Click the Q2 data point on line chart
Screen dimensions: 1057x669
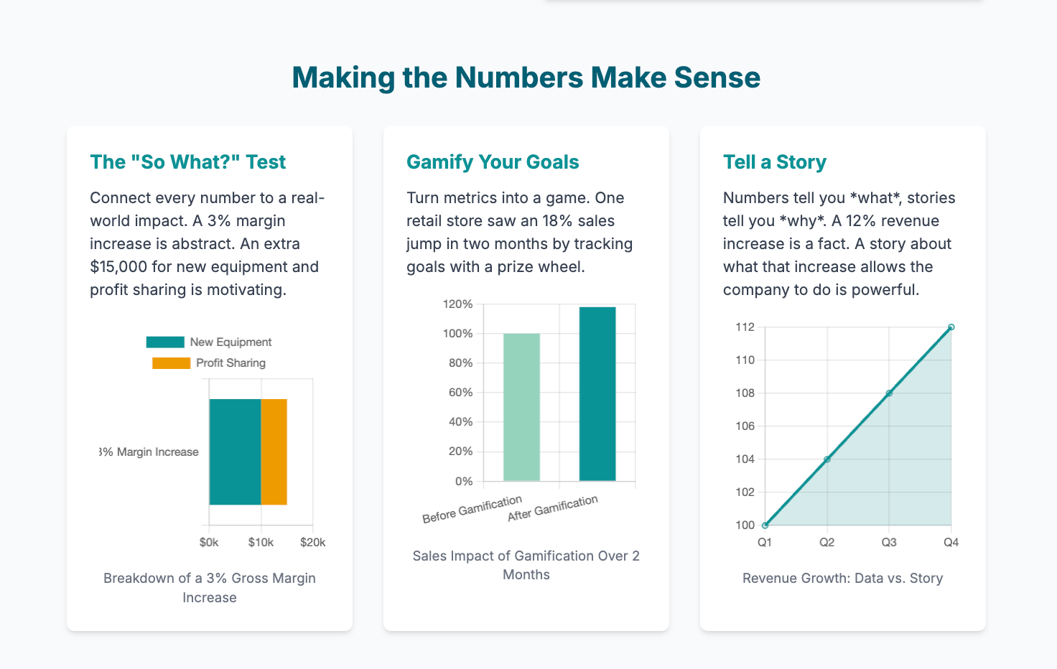point(827,459)
